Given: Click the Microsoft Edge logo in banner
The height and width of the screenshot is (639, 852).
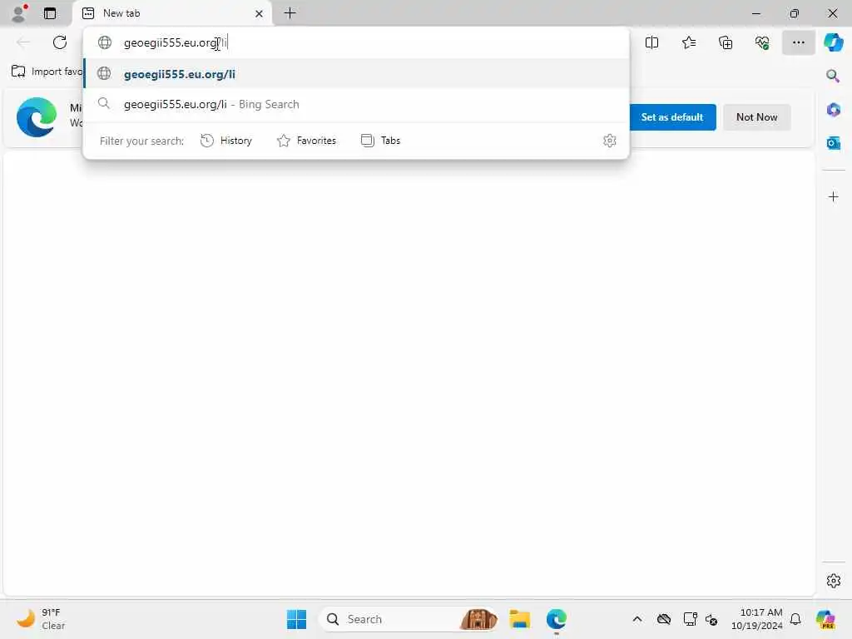Looking at the screenshot, I should (x=37, y=116).
